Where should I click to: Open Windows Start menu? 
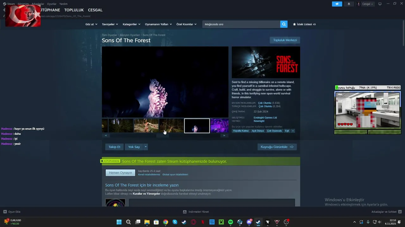[x=119, y=222]
